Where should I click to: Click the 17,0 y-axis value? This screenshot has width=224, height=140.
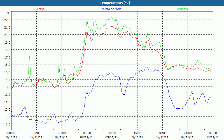coord(7,57)
